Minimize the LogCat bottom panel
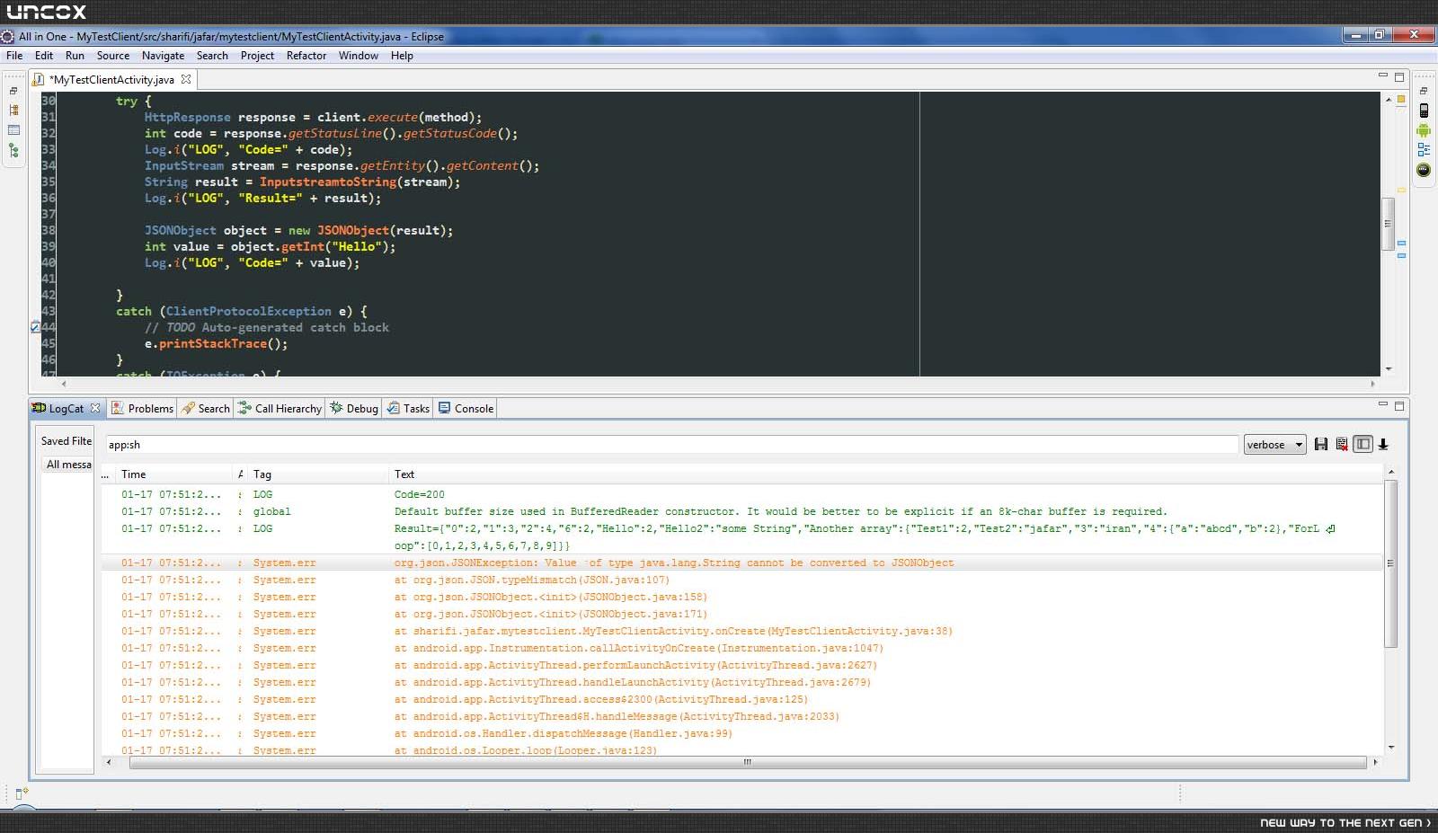The width and height of the screenshot is (1438, 833). (x=1383, y=404)
